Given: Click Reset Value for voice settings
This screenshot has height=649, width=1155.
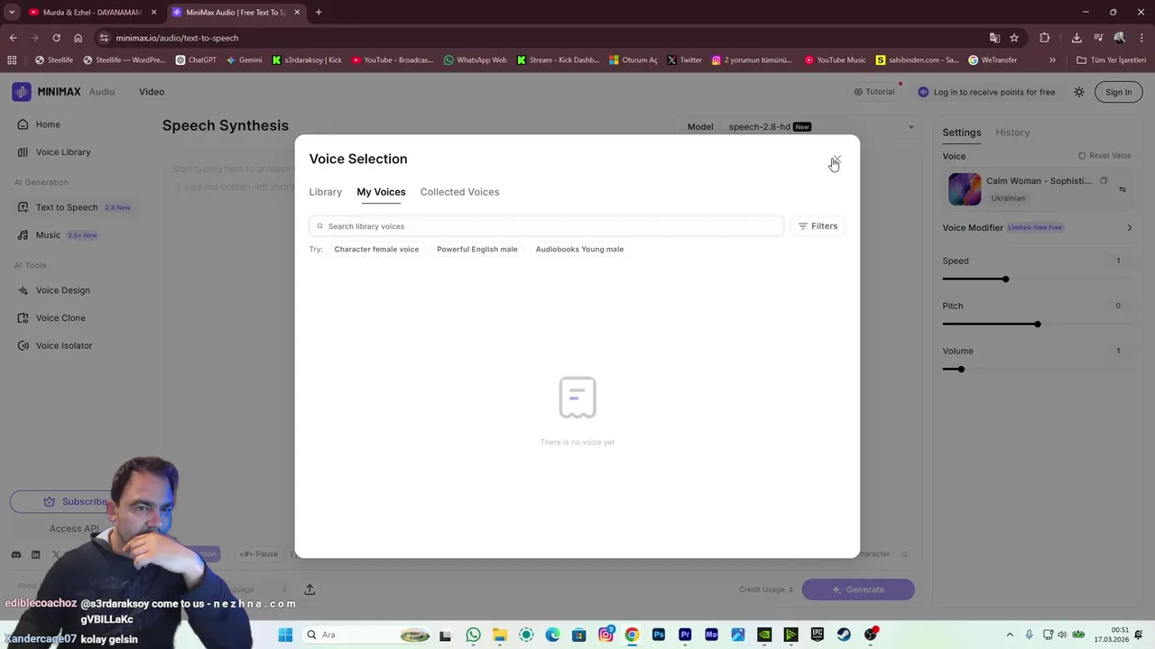Looking at the screenshot, I should point(1104,156).
